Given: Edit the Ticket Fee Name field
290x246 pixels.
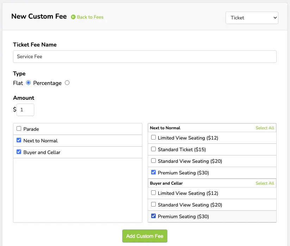Looking at the screenshot, I should pyautogui.click(x=144, y=57).
